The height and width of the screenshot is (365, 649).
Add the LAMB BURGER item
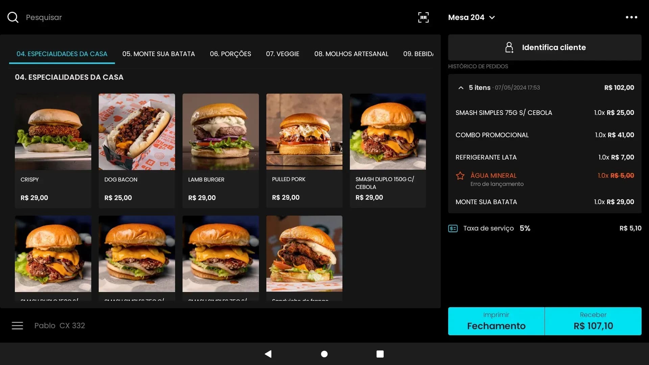click(221, 150)
